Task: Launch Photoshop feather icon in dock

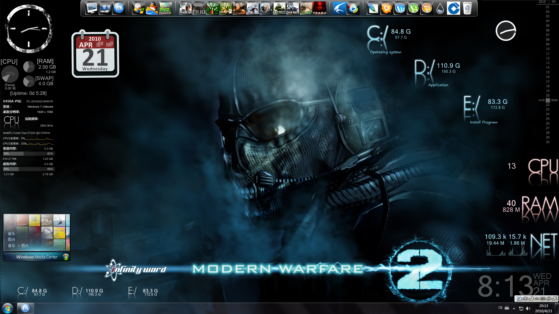Action: 373,8
